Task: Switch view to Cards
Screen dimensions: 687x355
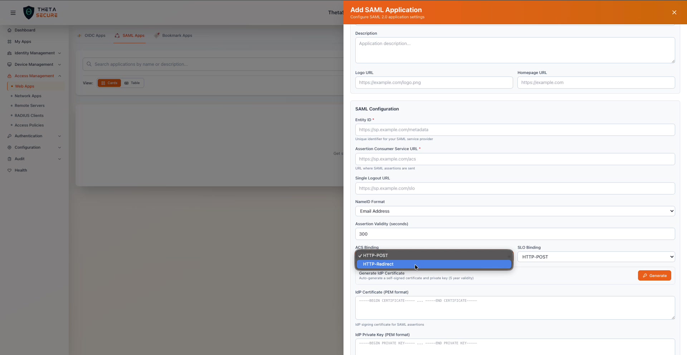Action: 109,83
